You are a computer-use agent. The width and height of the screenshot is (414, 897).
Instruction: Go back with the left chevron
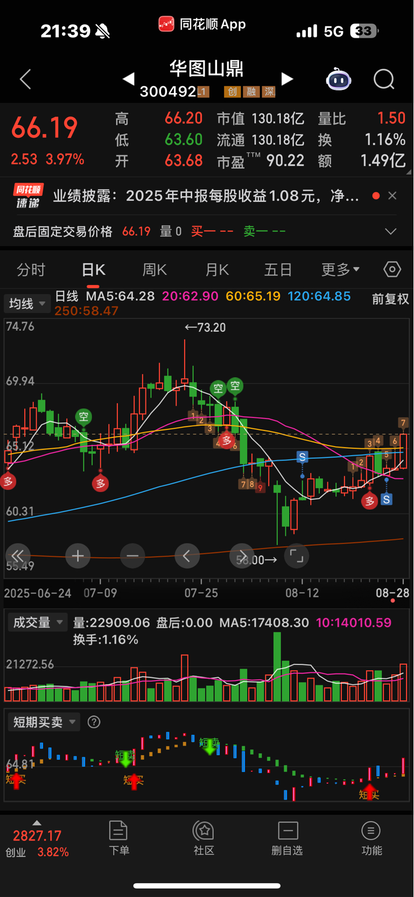[x=25, y=79]
